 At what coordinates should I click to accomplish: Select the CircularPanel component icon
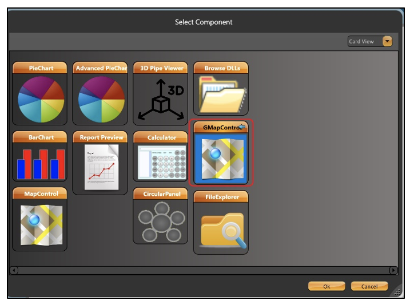(x=161, y=221)
